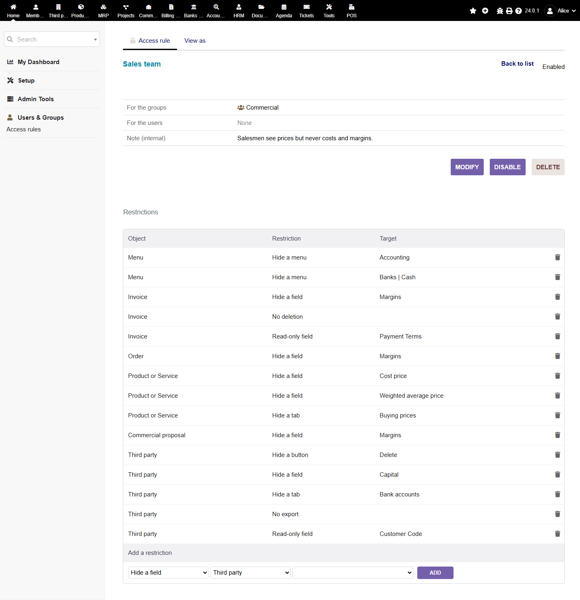Screen dimensions: 580x600
Task: Delete the Buying prices tab restriction
Action: [557, 415]
